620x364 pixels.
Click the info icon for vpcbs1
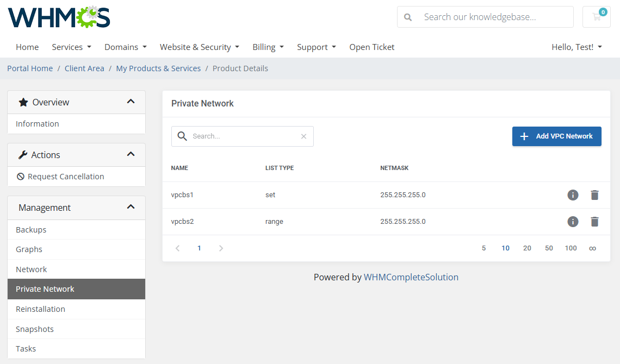point(573,195)
